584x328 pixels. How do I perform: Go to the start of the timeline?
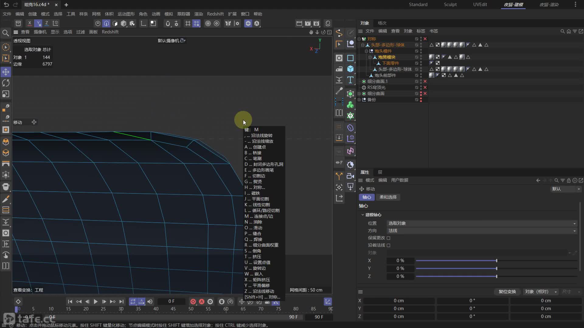click(x=70, y=302)
